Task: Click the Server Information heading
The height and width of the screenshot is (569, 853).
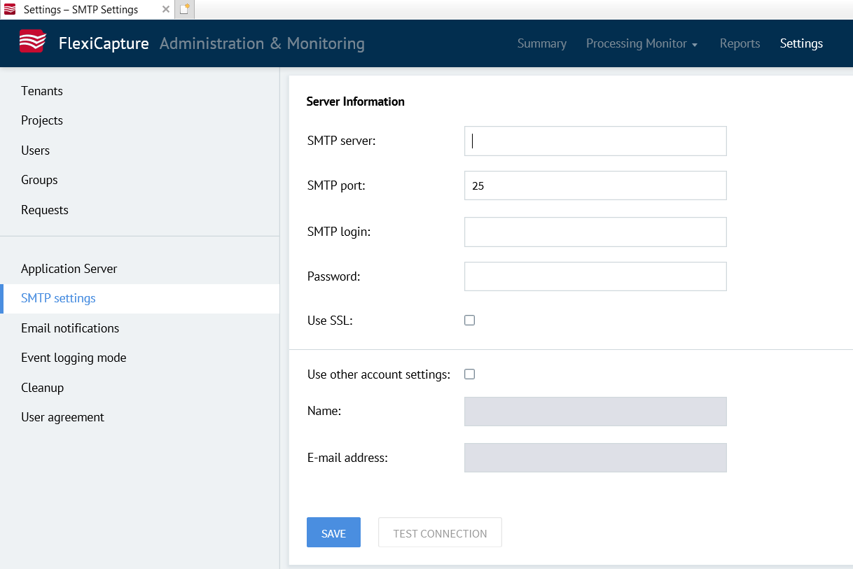Action: point(356,101)
